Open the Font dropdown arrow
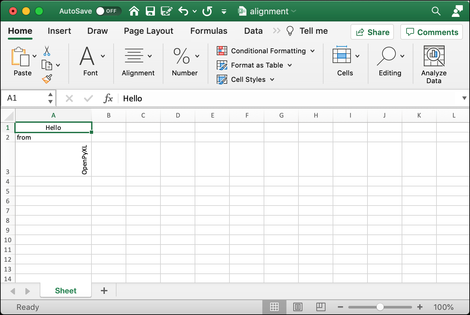This screenshot has width=470, height=315. pyautogui.click(x=103, y=56)
